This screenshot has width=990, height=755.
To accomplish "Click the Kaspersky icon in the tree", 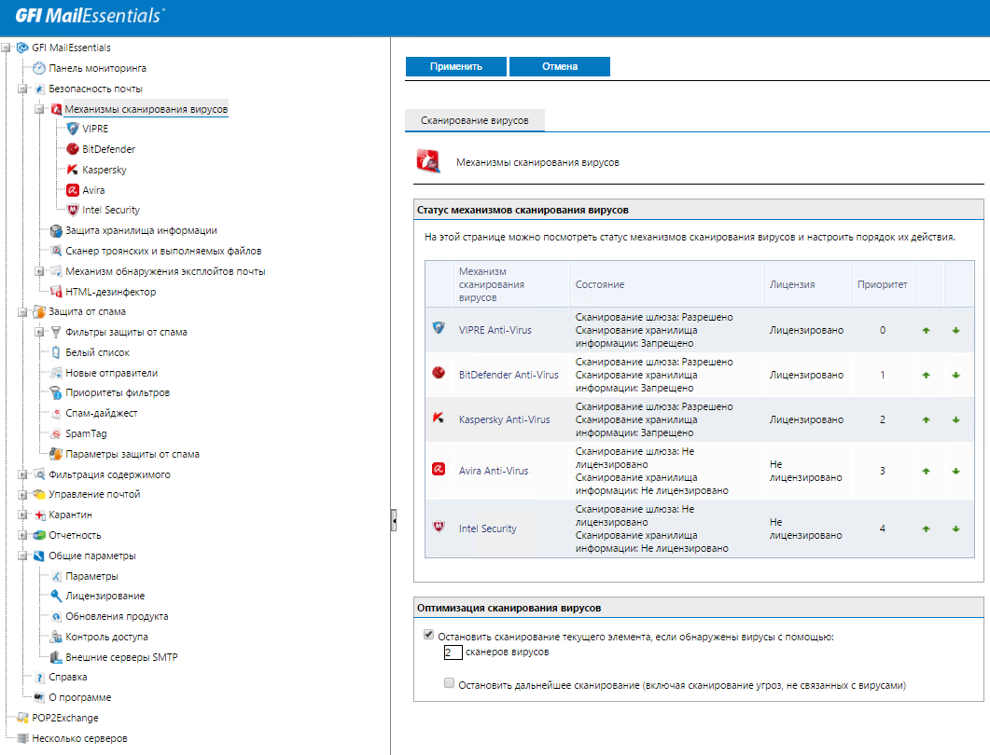I will [x=73, y=170].
